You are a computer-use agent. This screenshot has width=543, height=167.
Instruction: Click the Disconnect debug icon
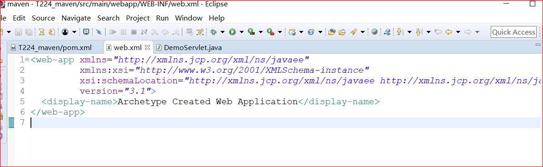click(145, 32)
